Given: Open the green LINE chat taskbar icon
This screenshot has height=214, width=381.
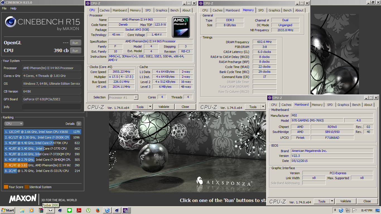Looking at the screenshot, I should pyautogui.click(x=69, y=210).
